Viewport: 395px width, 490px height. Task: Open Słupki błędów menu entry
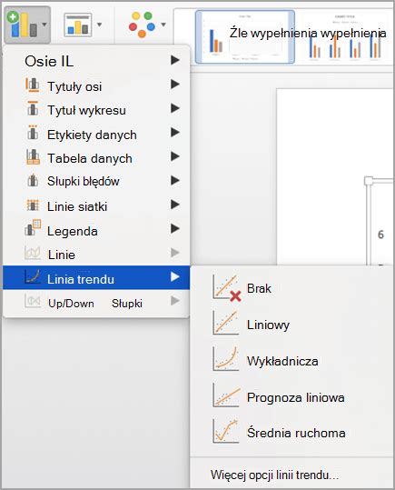pos(96,181)
